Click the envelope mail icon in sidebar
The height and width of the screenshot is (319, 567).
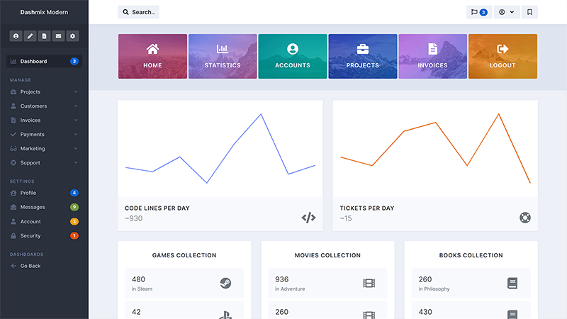(x=58, y=36)
